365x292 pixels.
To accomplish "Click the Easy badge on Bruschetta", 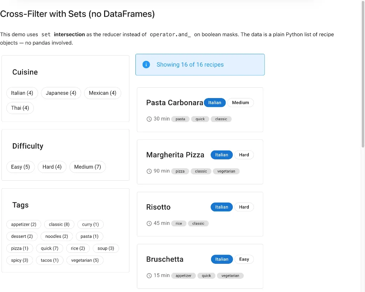I will (244, 259).
